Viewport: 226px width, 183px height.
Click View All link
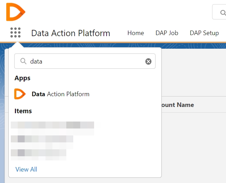(x=26, y=169)
